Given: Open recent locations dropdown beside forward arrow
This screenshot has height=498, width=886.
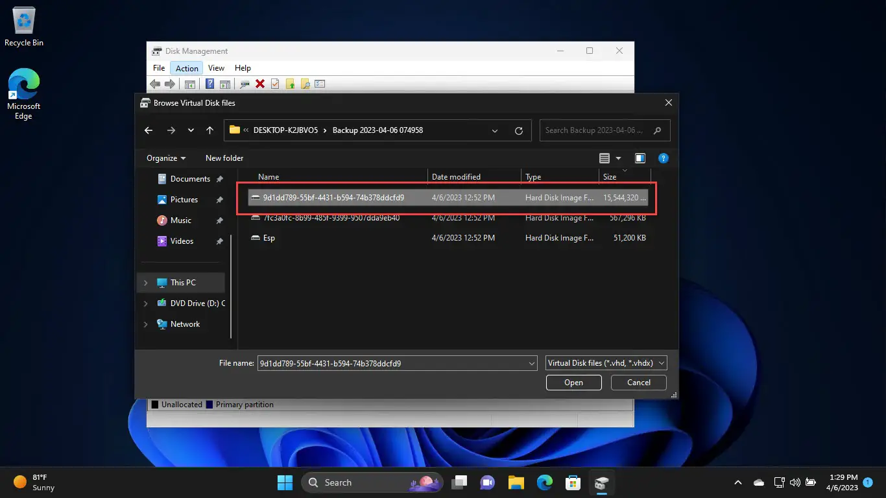Looking at the screenshot, I should tap(191, 130).
